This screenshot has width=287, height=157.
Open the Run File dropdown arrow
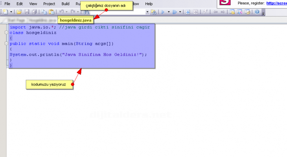tap(180, 12)
